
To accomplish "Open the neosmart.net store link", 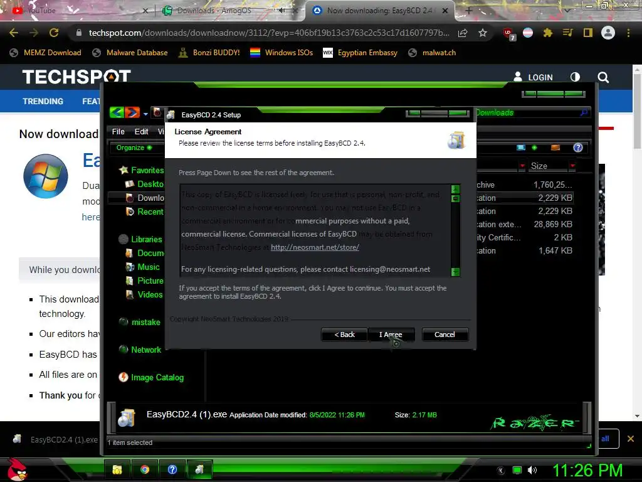I will [315, 247].
